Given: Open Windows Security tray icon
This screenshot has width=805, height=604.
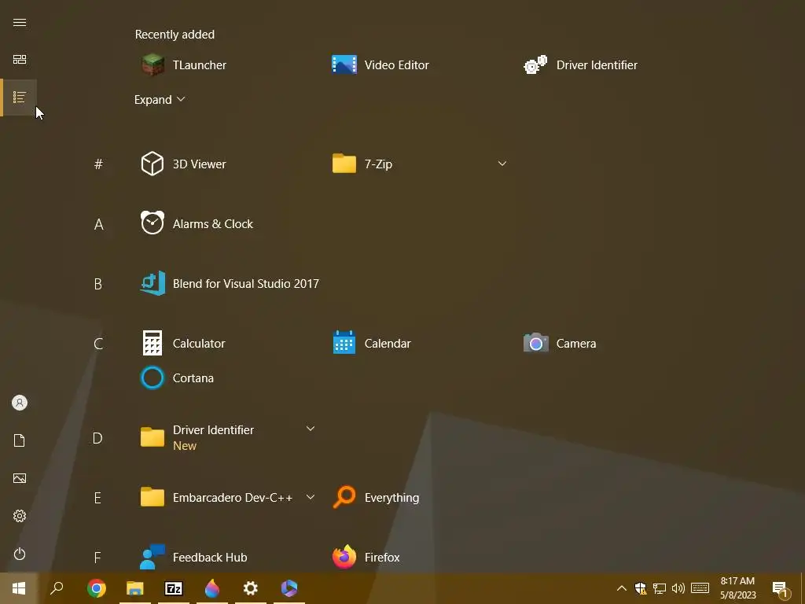Looking at the screenshot, I should 640,588.
